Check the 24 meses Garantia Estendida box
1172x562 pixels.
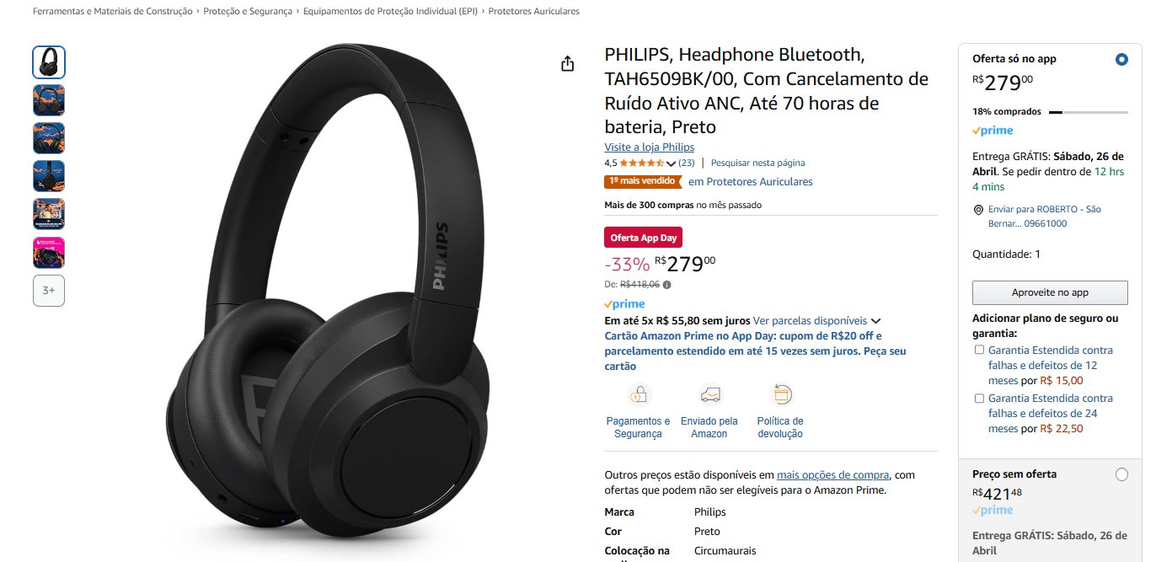(979, 398)
